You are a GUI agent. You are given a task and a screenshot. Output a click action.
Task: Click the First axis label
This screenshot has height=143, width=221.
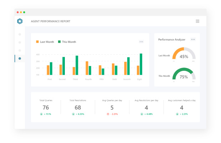(x=50, y=79)
